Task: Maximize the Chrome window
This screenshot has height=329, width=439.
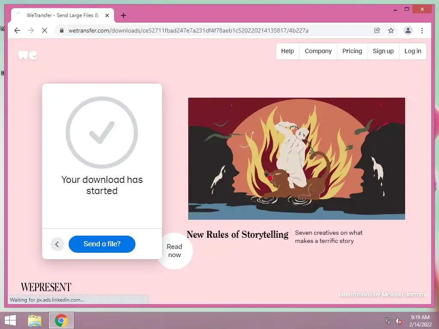Action: [x=407, y=9]
